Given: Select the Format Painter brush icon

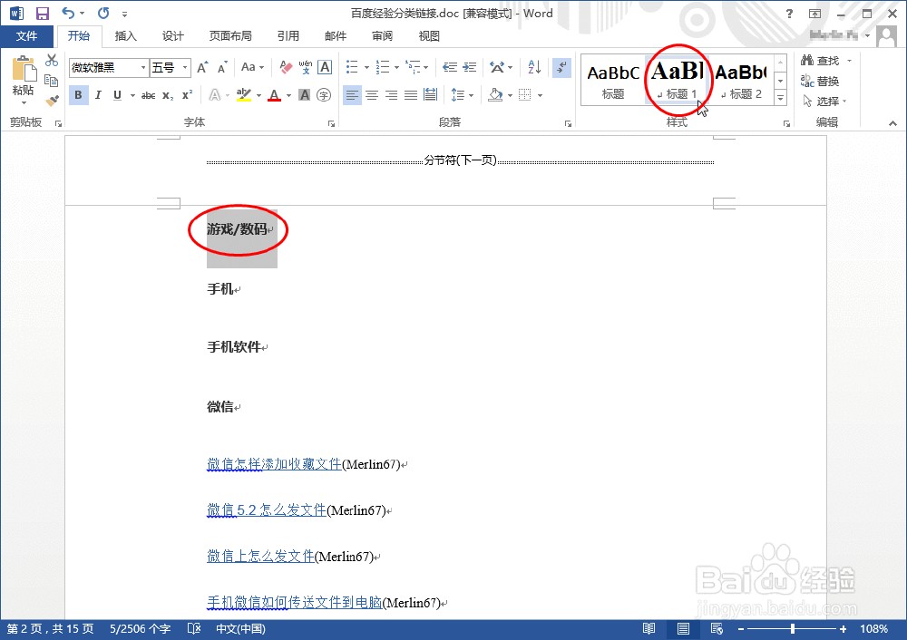Looking at the screenshot, I should point(52,101).
